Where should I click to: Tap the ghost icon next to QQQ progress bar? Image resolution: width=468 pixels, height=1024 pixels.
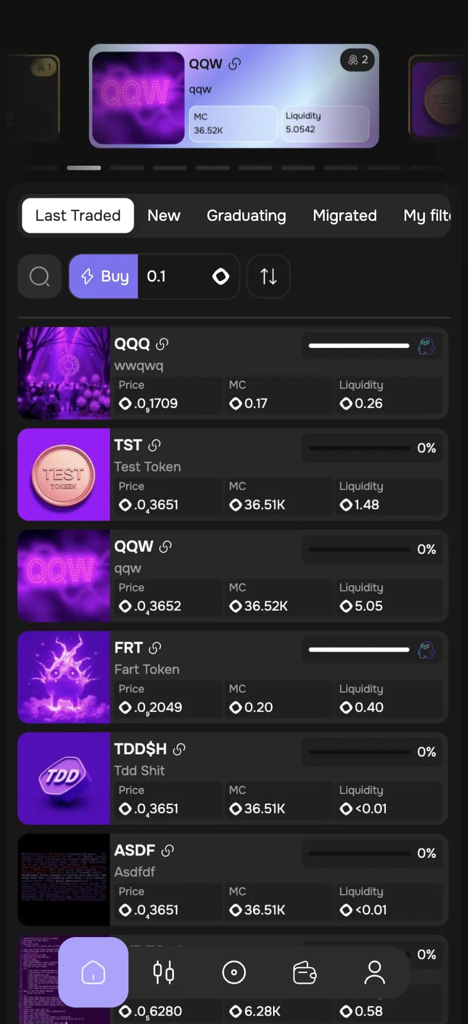pos(427,345)
